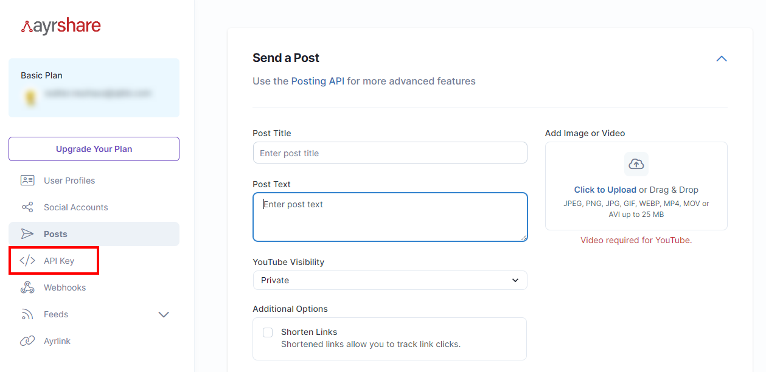766x372 pixels.
Task: Click inside the Post Text area
Action: [389, 217]
